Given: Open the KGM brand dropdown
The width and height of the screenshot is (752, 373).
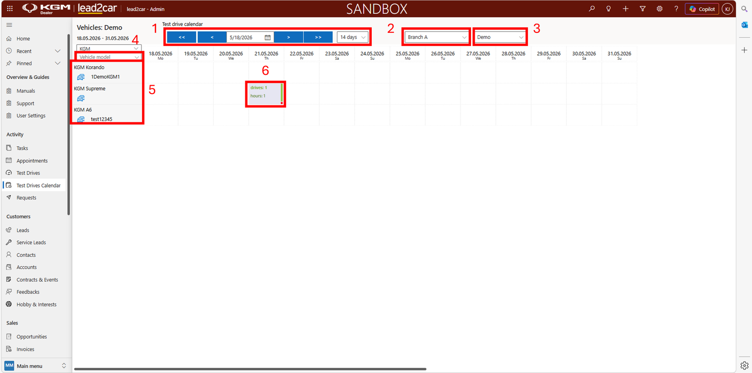Looking at the screenshot, I should pyautogui.click(x=109, y=48).
